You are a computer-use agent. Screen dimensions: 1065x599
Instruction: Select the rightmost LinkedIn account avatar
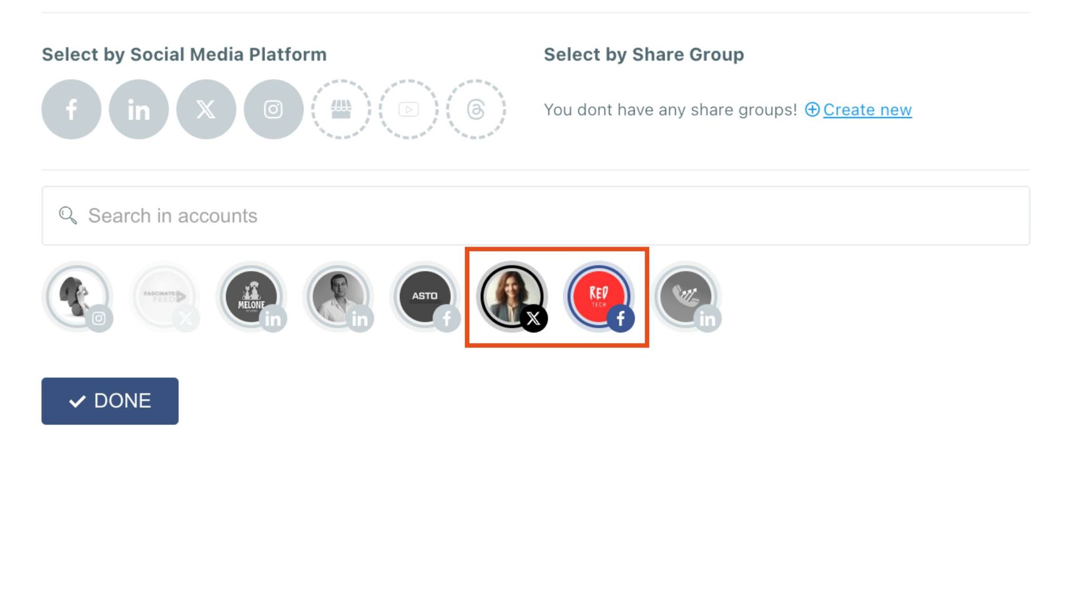click(687, 296)
